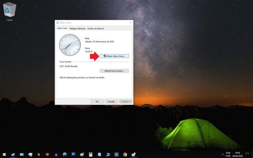Open the Calculator taskbar icon
The height and width of the screenshot is (158, 253).
[x=91, y=154]
